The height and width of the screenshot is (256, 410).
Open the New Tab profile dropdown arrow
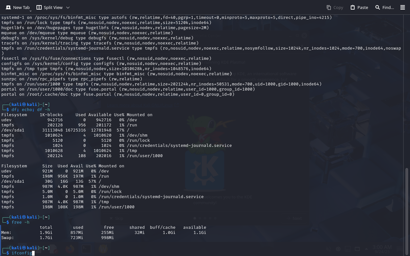pos(30,11)
